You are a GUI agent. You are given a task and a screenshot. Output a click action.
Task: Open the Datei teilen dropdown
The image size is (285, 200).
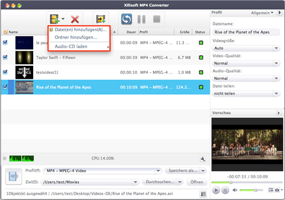pyautogui.click(x=246, y=93)
